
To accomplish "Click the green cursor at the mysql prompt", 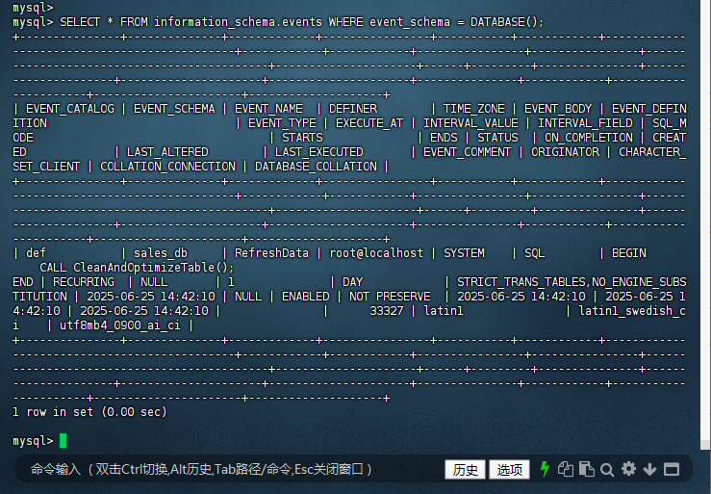I will pyautogui.click(x=63, y=440).
